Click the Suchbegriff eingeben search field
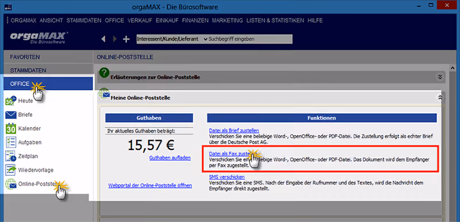The height and width of the screenshot is (222, 460). (x=250, y=39)
